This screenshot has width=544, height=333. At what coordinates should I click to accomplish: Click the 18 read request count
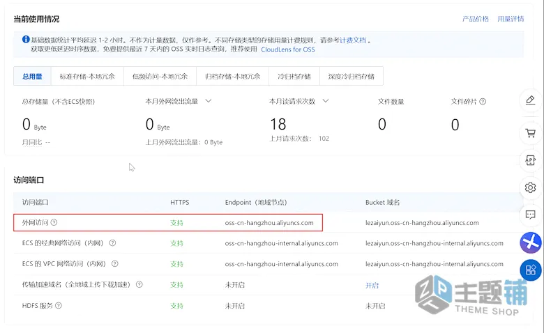click(278, 124)
